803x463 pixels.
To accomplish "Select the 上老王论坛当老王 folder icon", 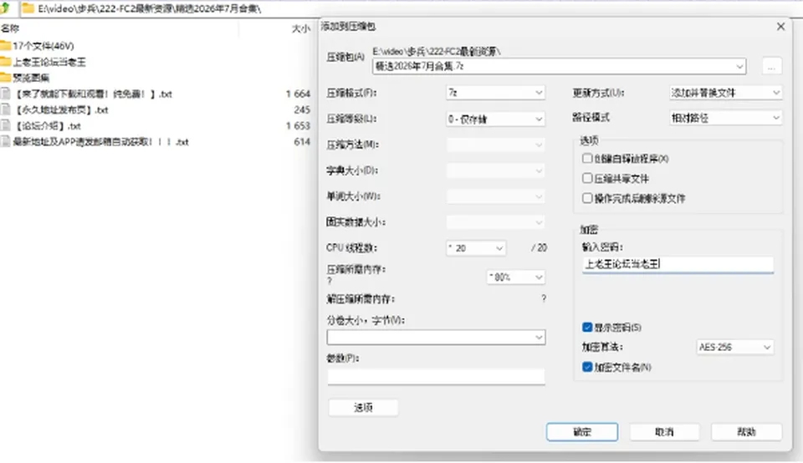I will 6,61.
